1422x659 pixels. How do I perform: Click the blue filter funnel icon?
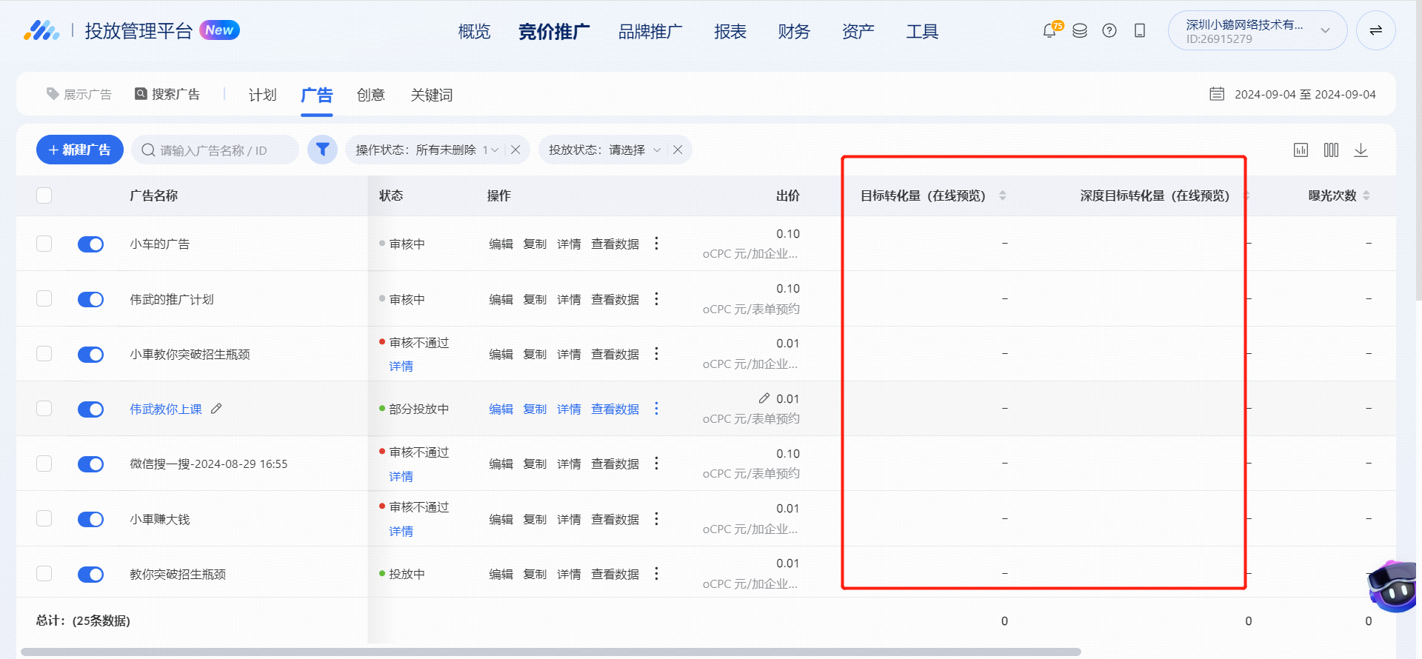click(322, 150)
